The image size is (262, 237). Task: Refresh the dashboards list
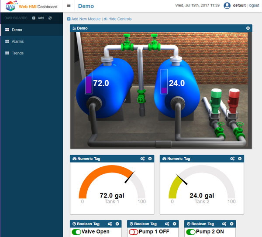pyautogui.click(x=50, y=18)
